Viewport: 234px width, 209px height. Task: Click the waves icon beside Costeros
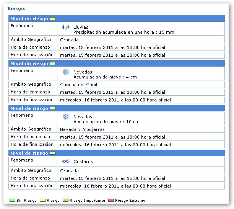click(x=66, y=162)
